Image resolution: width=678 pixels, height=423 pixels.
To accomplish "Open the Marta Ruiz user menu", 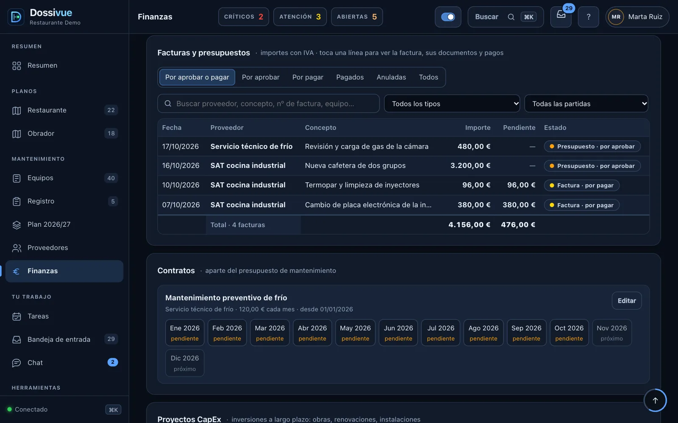I will tap(637, 17).
